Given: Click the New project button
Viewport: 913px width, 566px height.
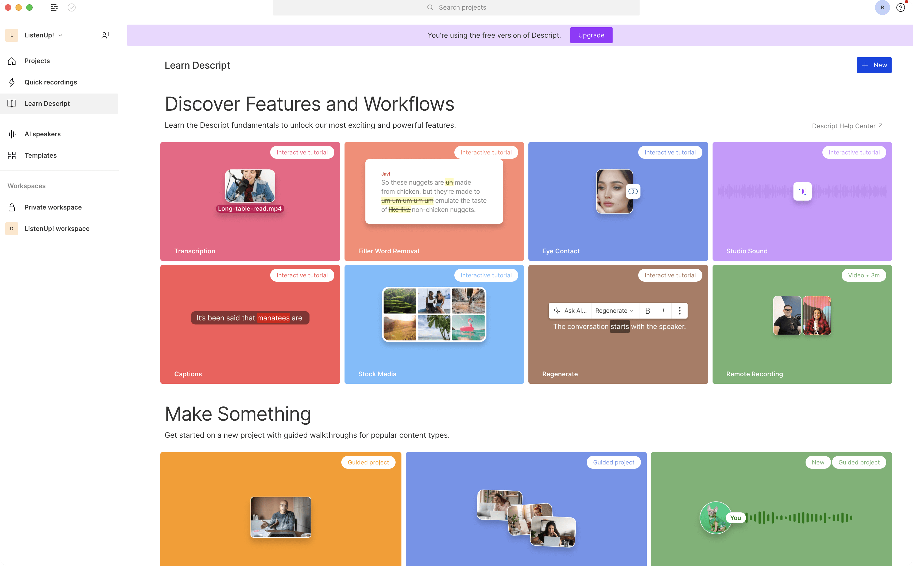Looking at the screenshot, I should pyautogui.click(x=874, y=65).
